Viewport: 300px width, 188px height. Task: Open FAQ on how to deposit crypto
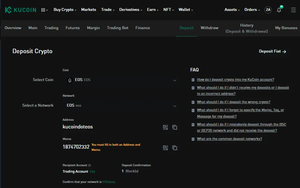236,79
